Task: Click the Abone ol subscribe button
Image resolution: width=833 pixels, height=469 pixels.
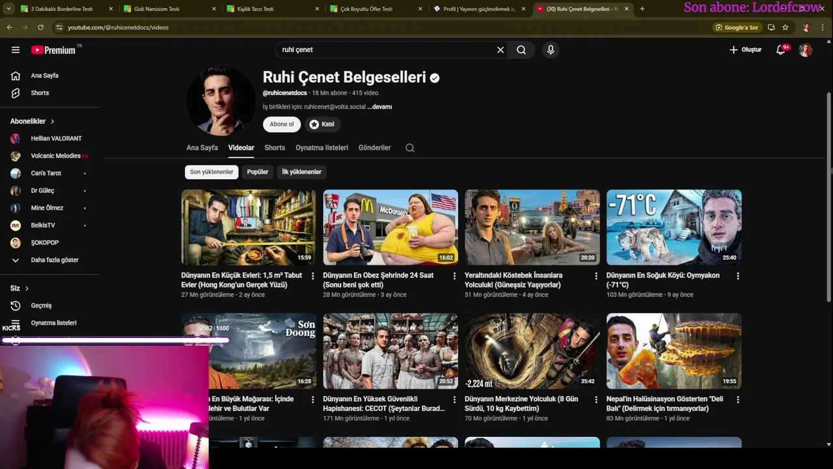Action: click(x=282, y=124)
